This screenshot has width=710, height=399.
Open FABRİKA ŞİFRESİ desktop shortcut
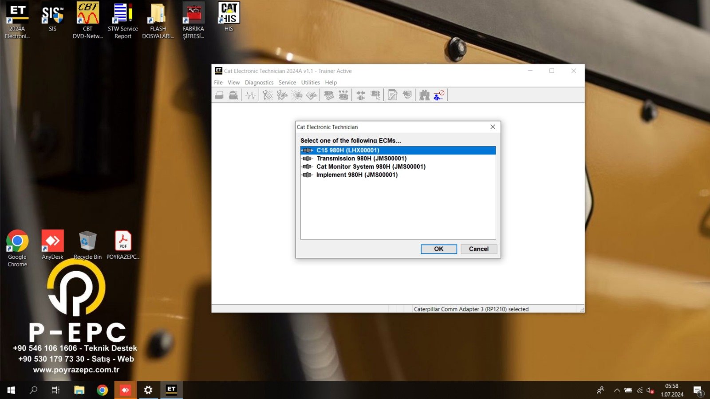coord(193,21)
